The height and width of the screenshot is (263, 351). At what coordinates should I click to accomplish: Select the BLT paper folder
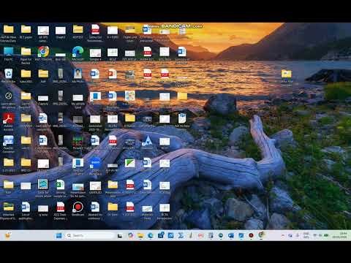pyautogui.click(x=26, y=32)
